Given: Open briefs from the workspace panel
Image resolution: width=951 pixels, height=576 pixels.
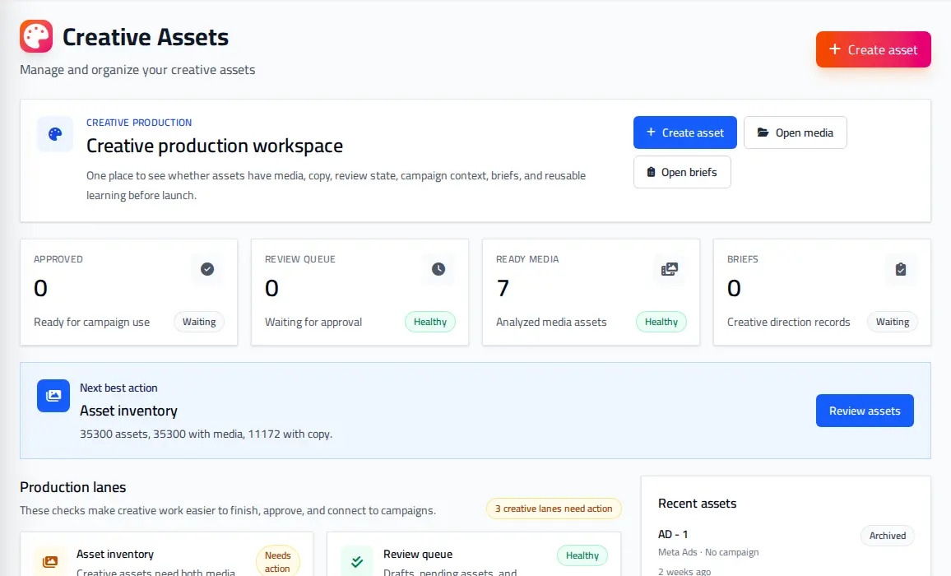Looking at the screenshot, I should pyautogui.click(x=682, y=172).
